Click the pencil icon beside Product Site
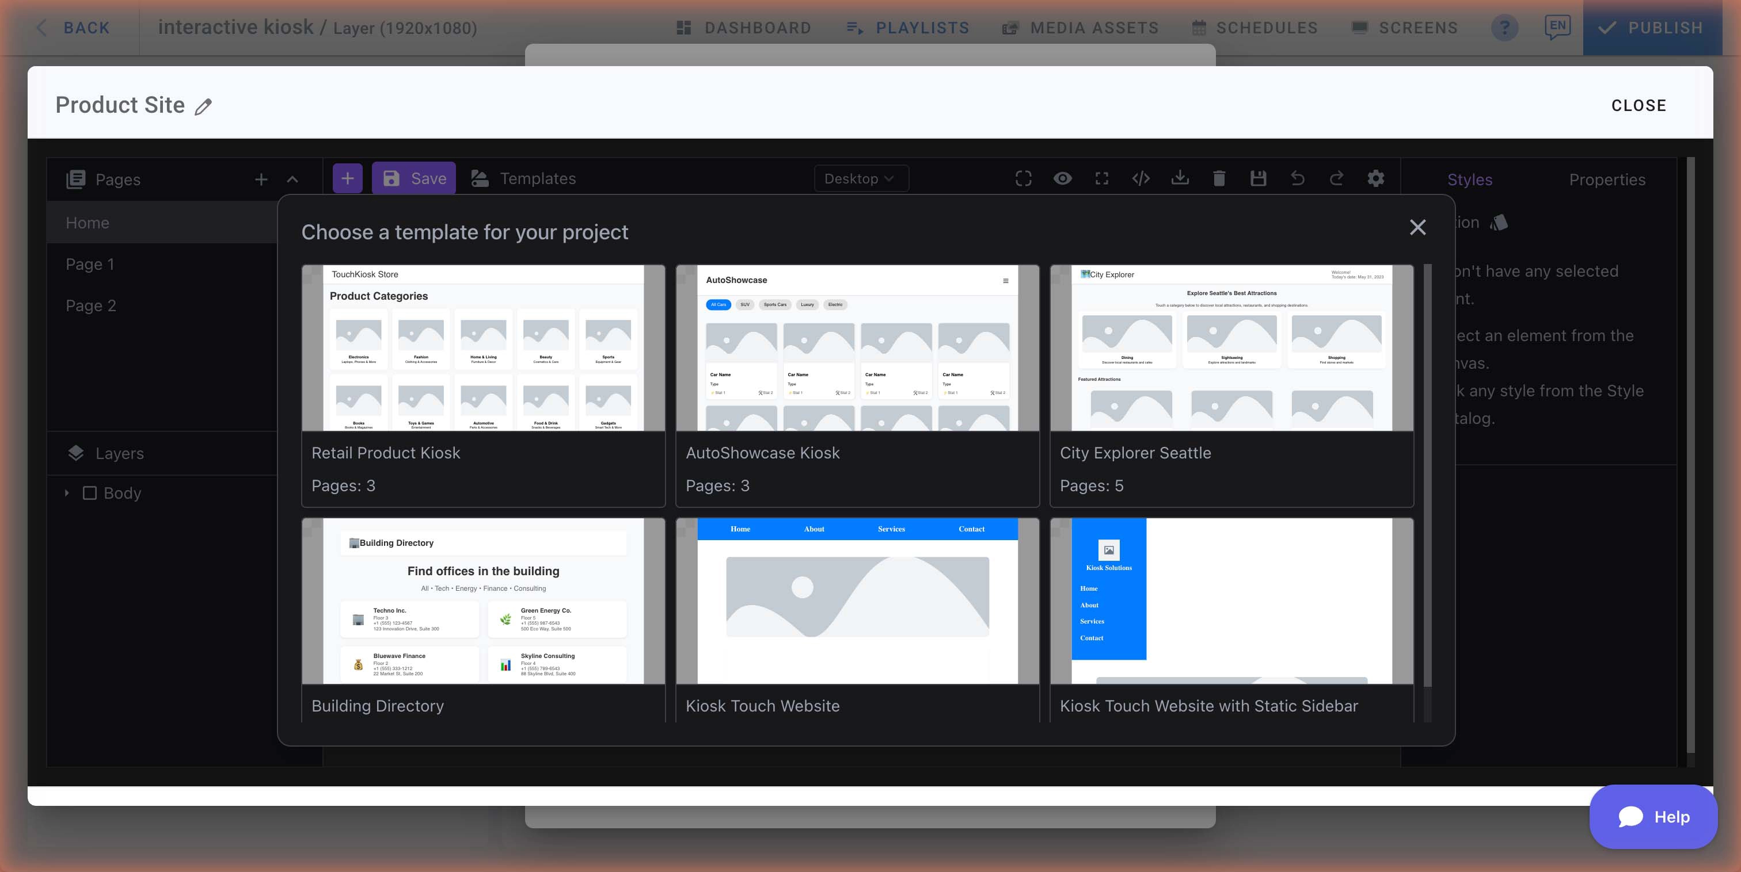Screen dimensions: 1741x872 pos(203,107)
